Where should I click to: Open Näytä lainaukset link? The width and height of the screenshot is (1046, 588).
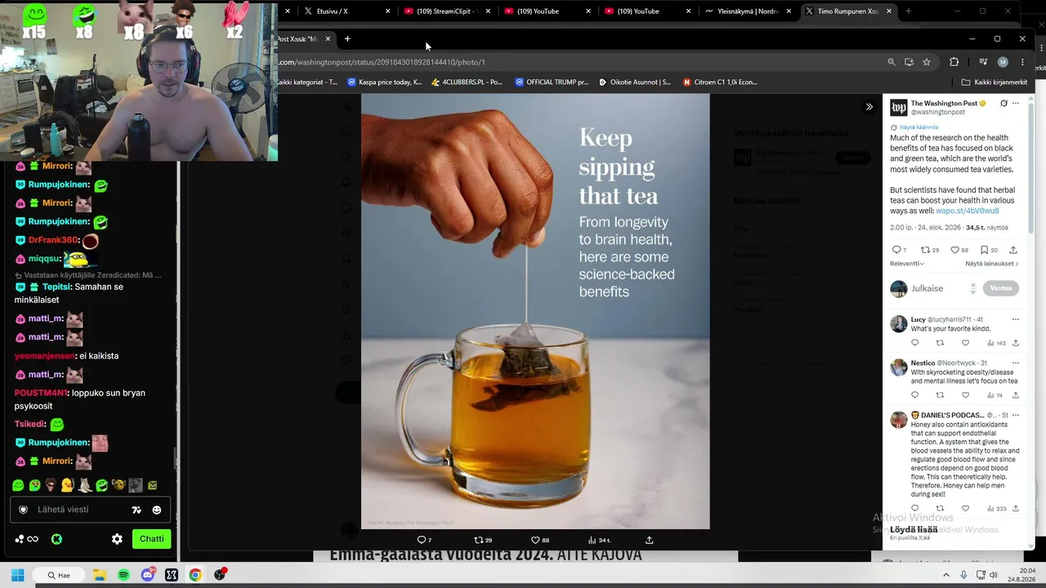(x=992, y=264)
